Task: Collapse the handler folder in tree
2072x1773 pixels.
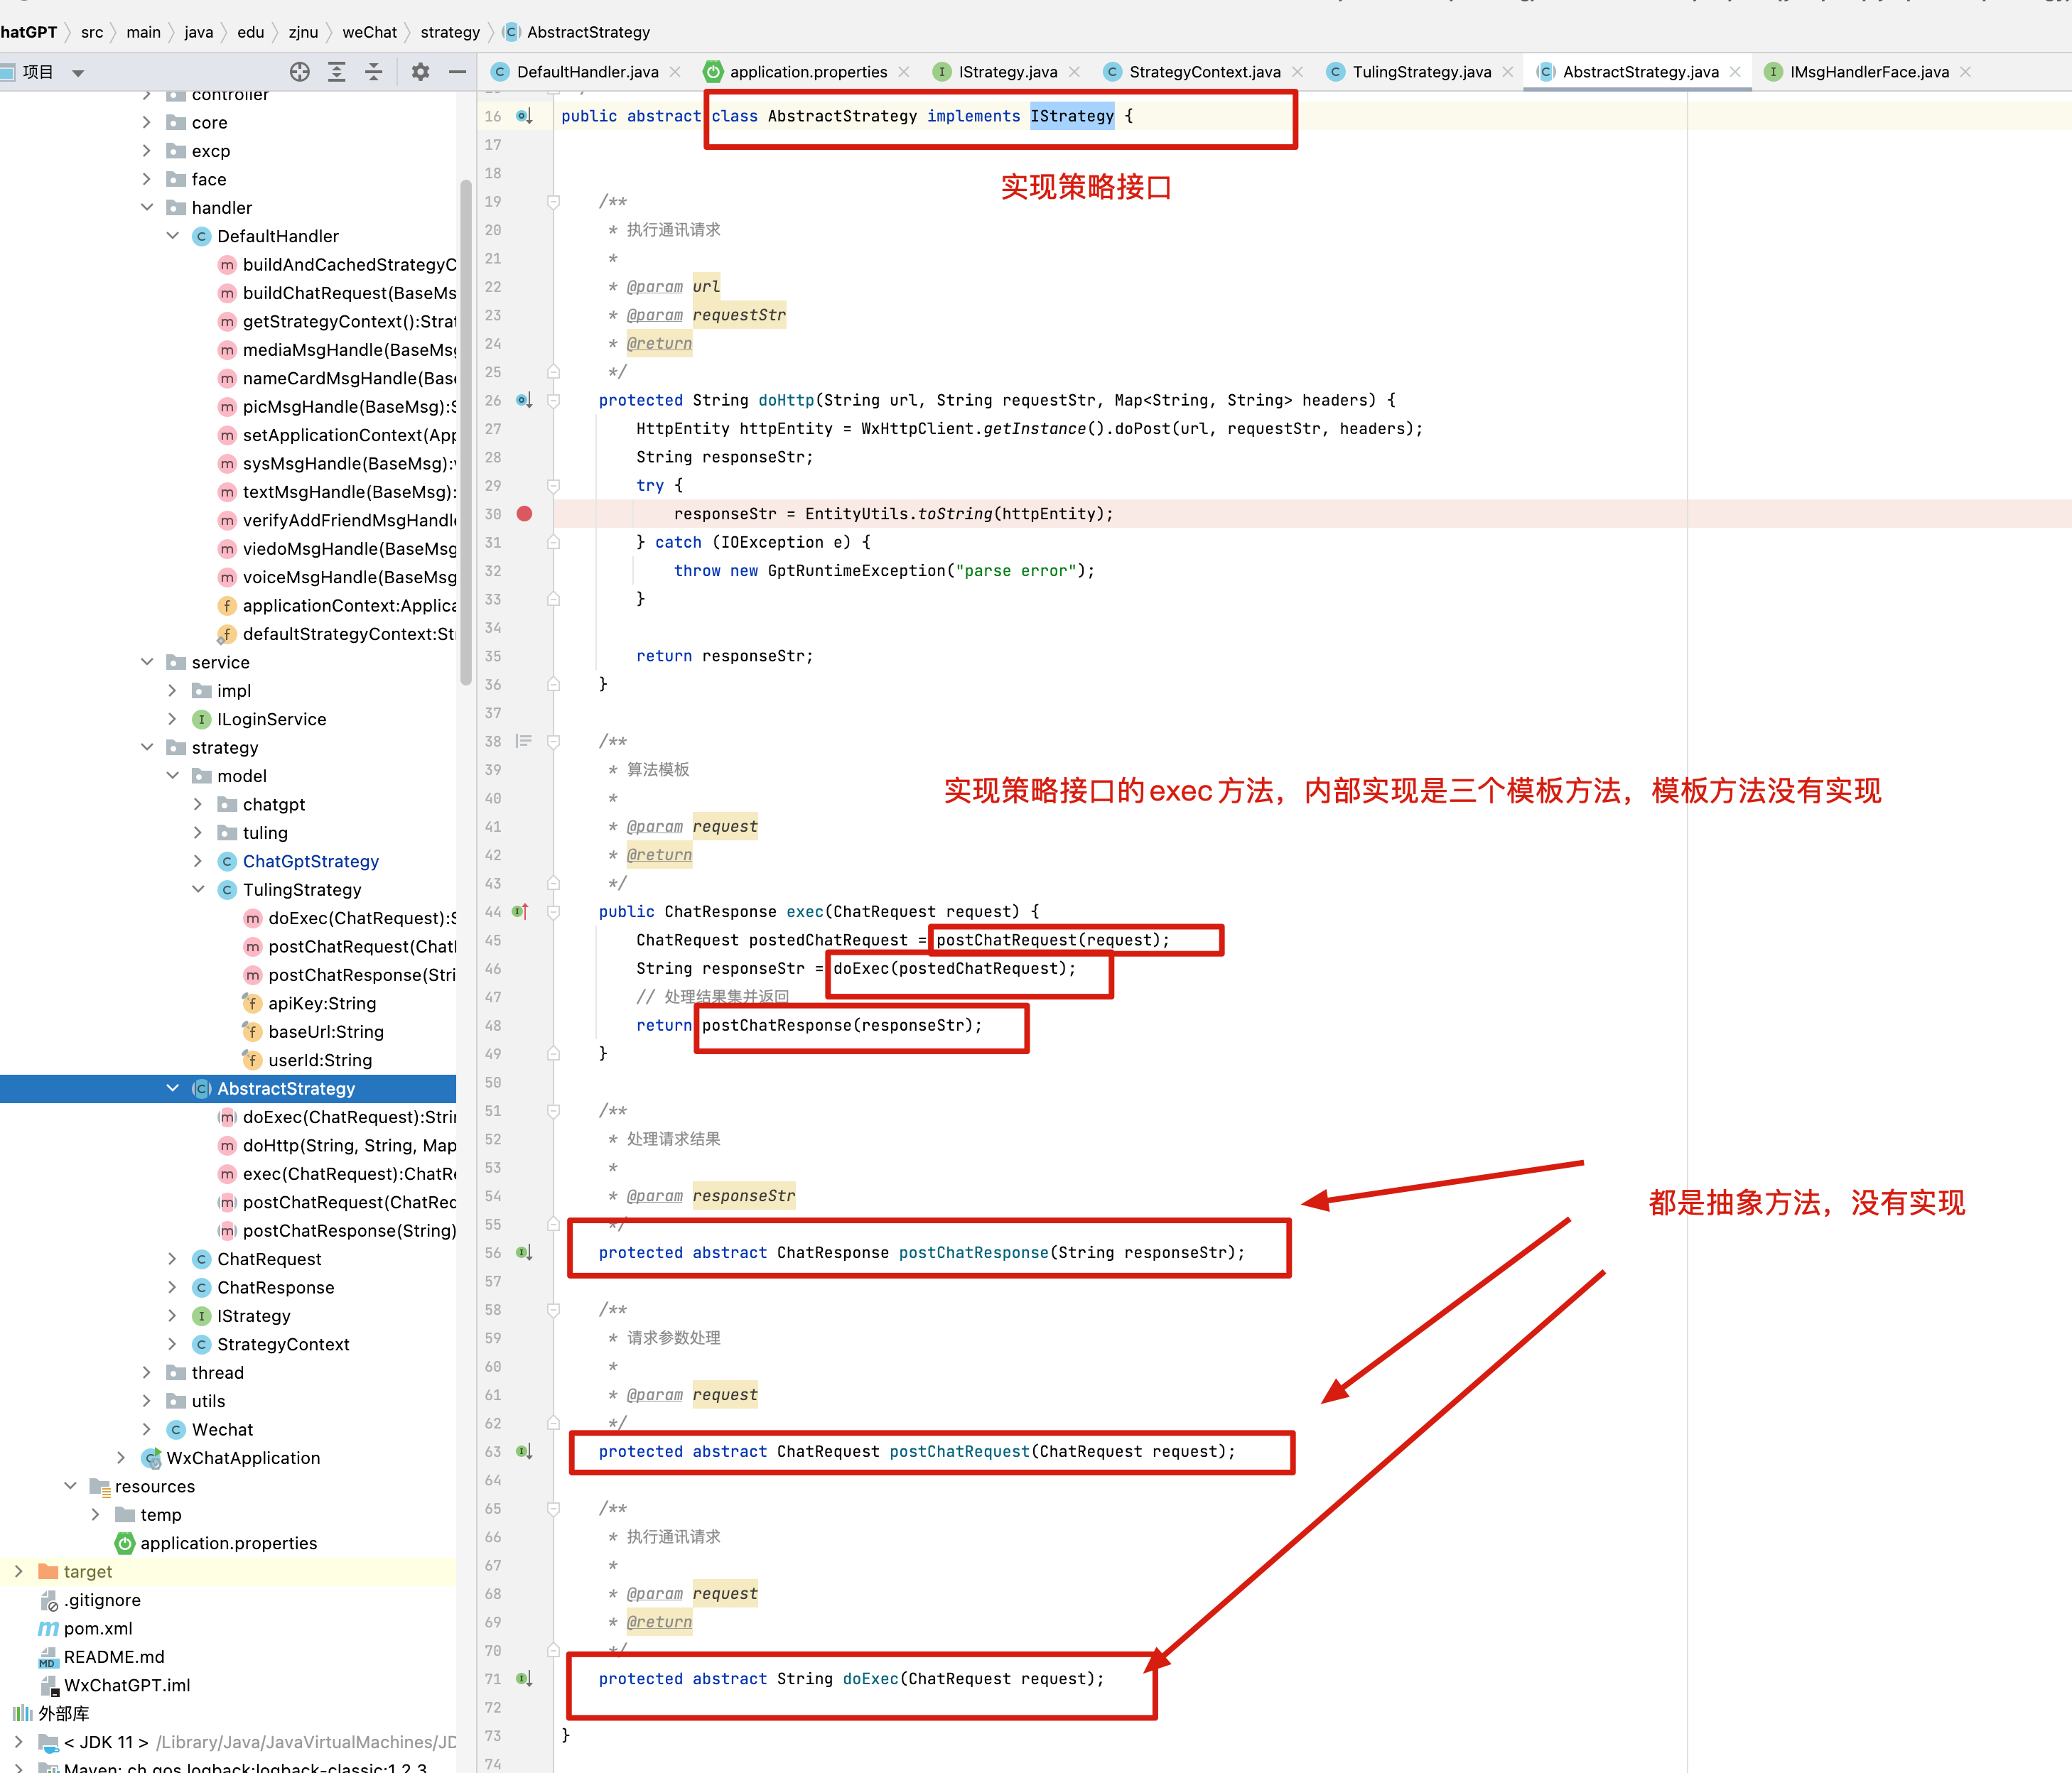Action: (x=147, y=208)
